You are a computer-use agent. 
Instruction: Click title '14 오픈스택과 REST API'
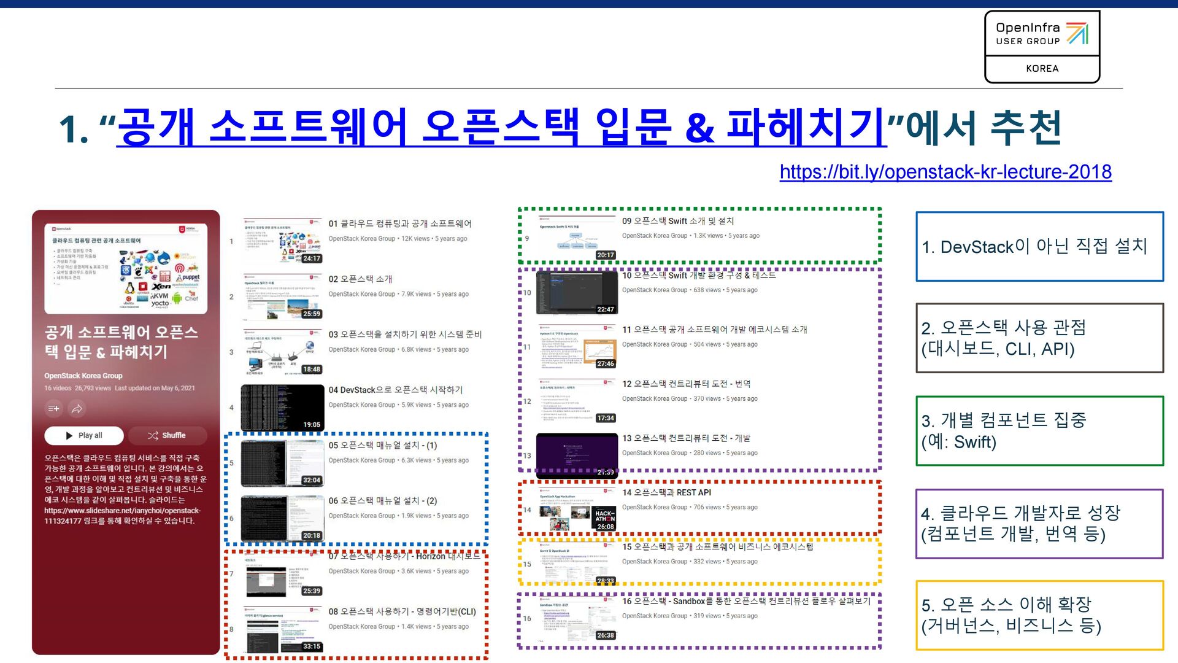tap(667, 492)
